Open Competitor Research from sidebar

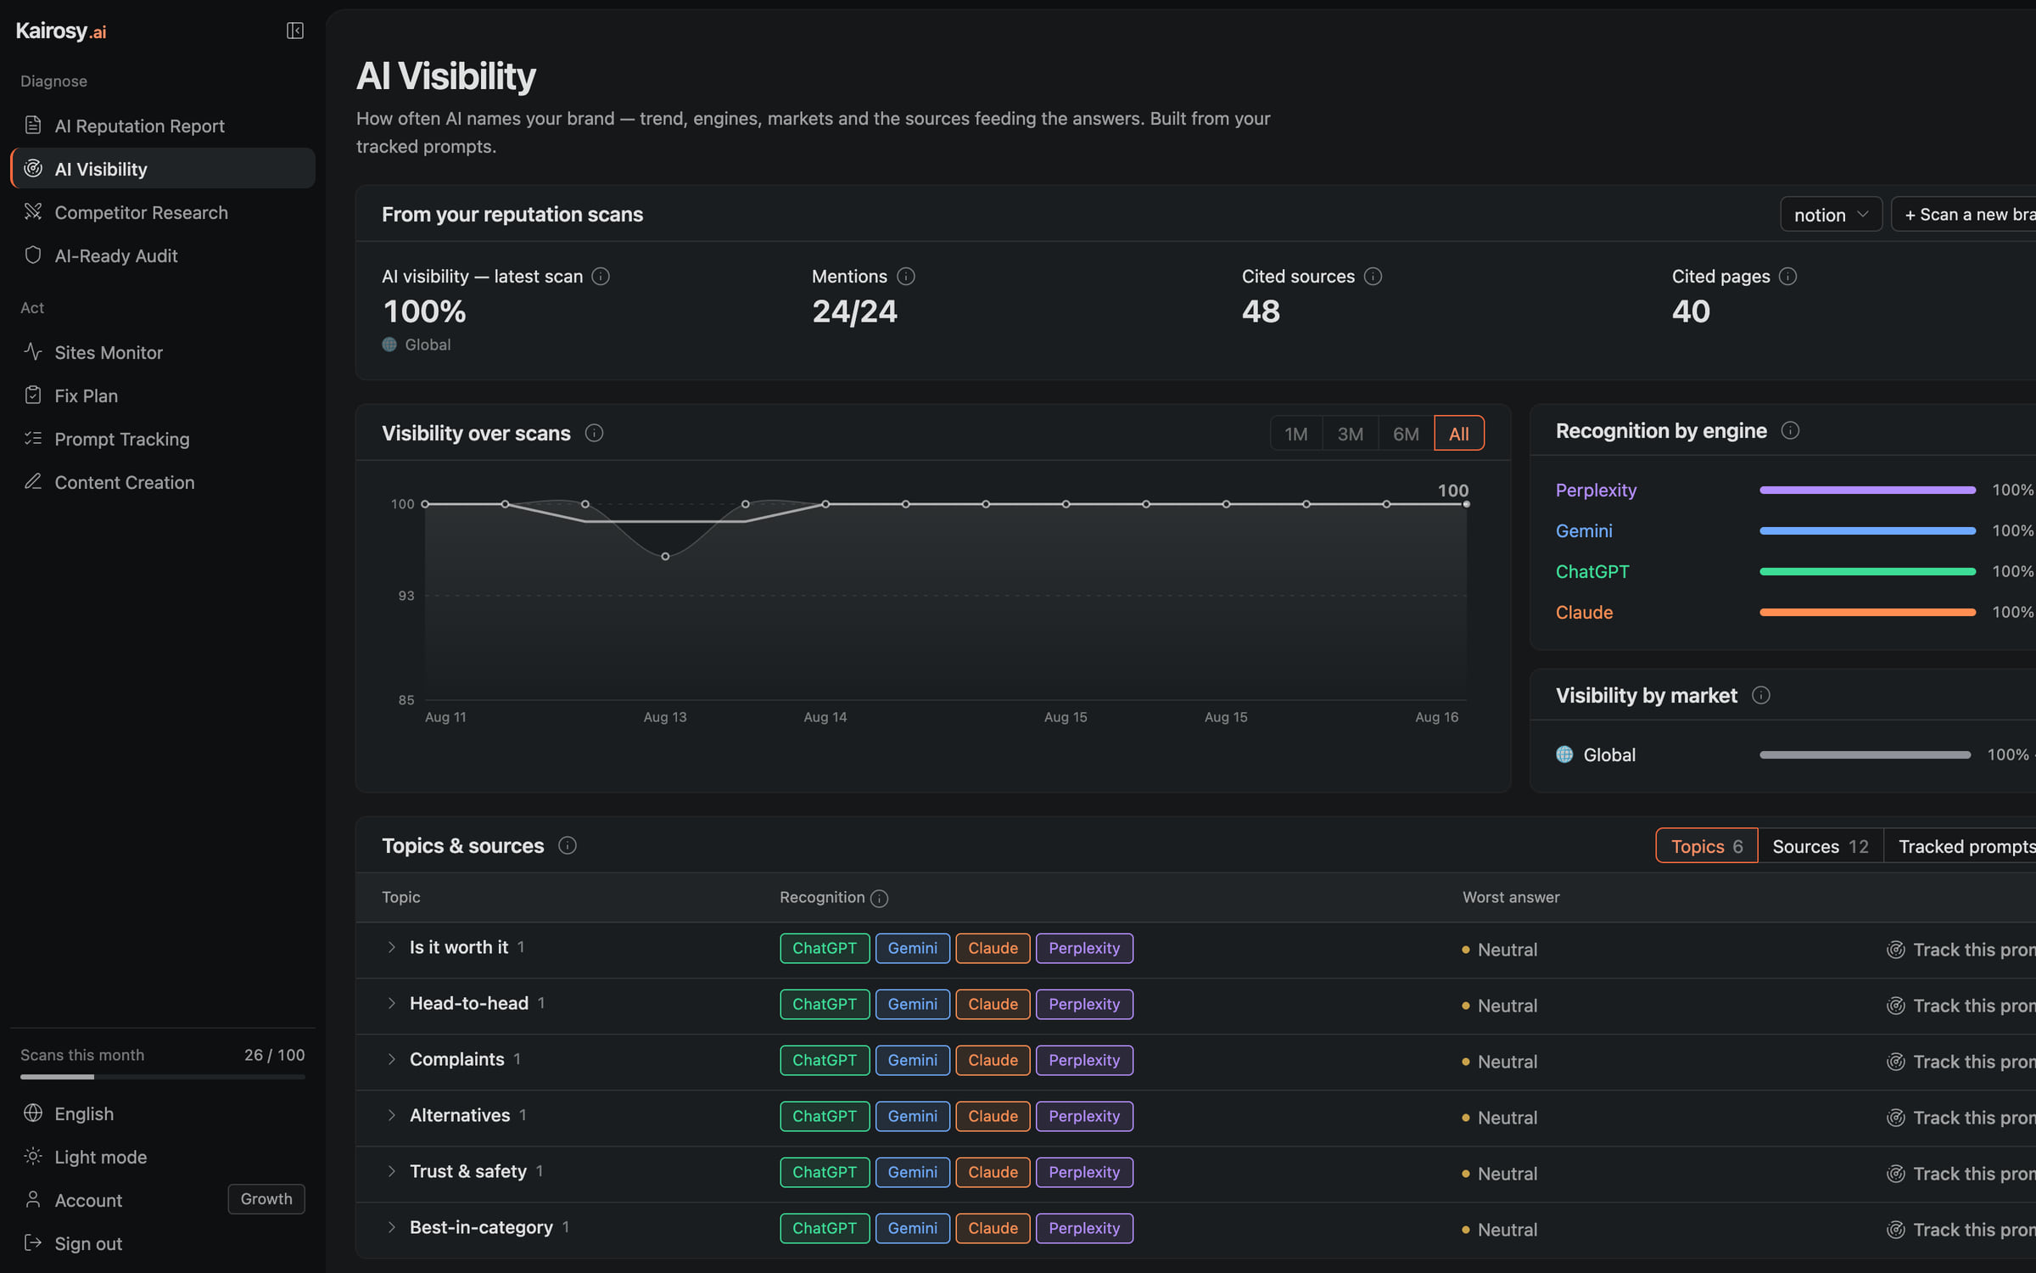(163, 212)
